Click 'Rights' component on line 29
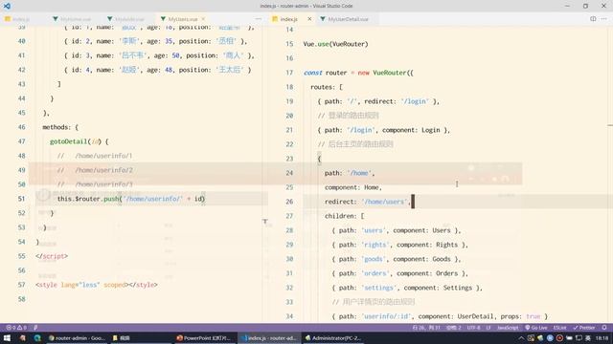The image size is (613, 344). pos(446,245)
